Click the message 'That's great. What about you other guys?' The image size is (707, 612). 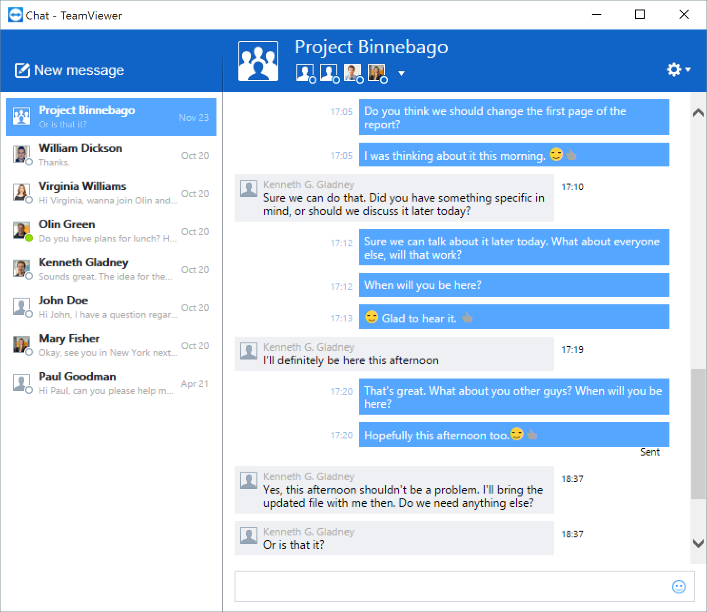(514, 397)
